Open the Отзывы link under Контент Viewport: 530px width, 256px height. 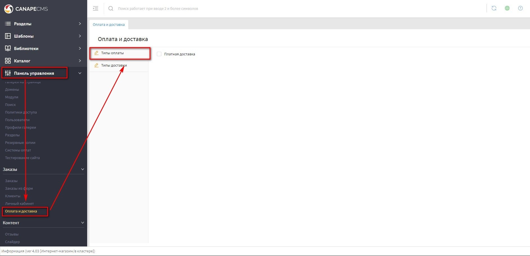pyautogui.click(x=12, y=234)
